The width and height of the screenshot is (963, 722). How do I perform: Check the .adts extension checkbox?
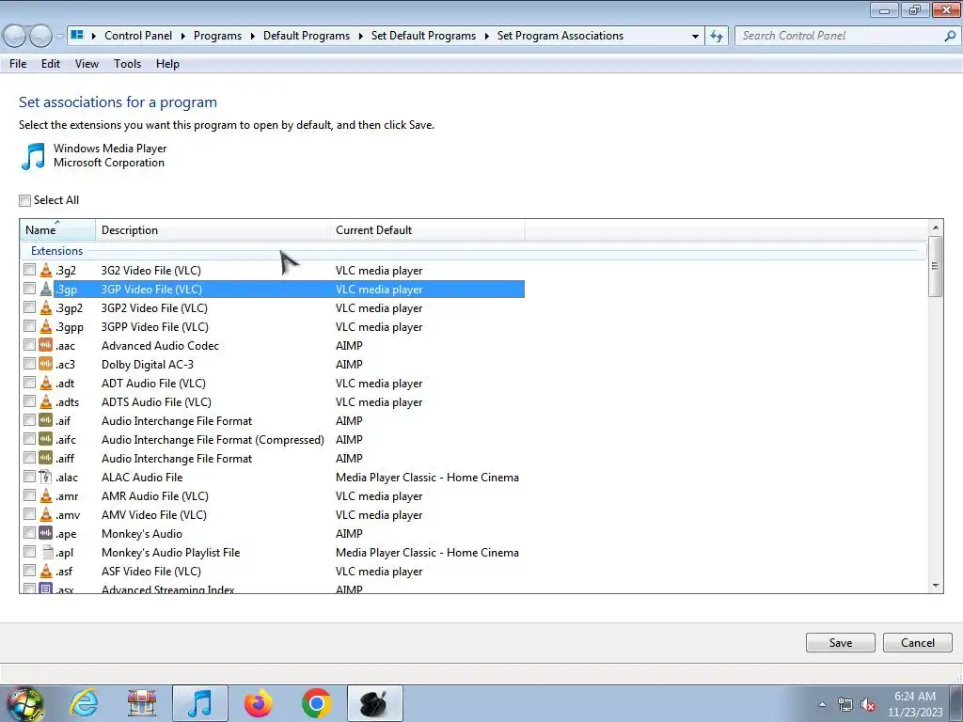(x=29, y=401)
